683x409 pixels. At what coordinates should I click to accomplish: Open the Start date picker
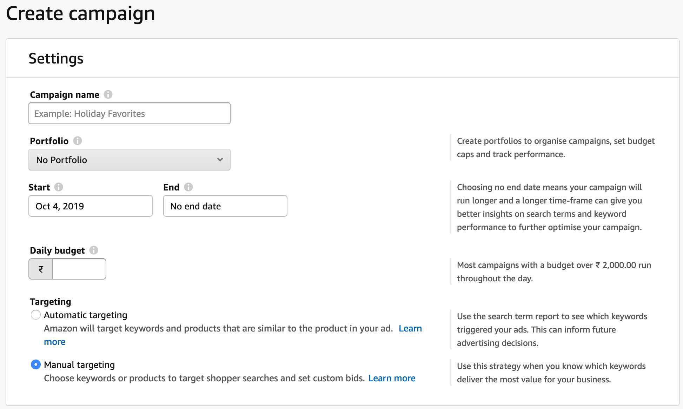click(x=90, y=206)
